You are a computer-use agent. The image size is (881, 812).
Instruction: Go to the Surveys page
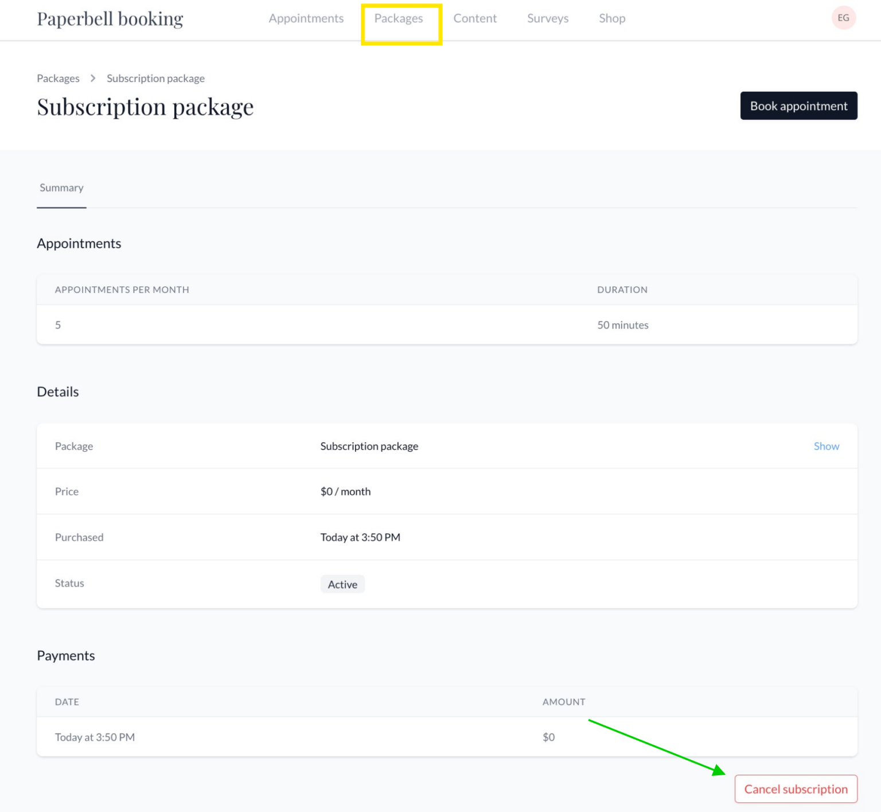coord(547,18)
